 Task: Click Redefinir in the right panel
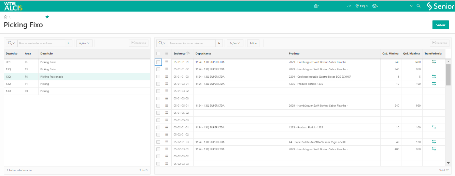point(439,43)
